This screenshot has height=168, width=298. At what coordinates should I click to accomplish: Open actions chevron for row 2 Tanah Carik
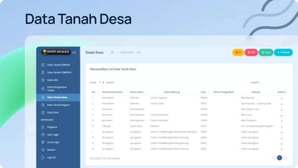[282, 104]
